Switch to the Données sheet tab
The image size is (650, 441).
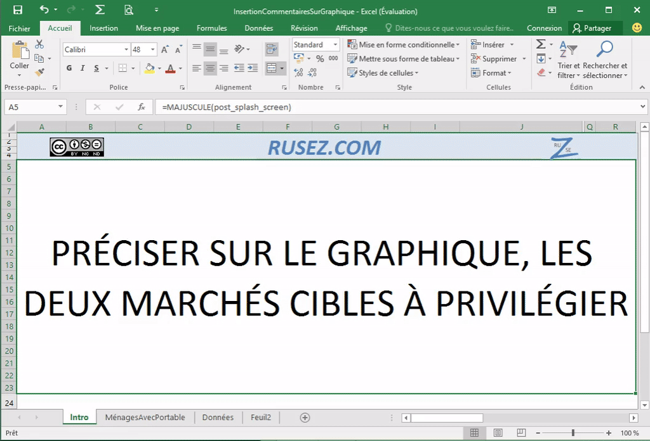[218, 417]
